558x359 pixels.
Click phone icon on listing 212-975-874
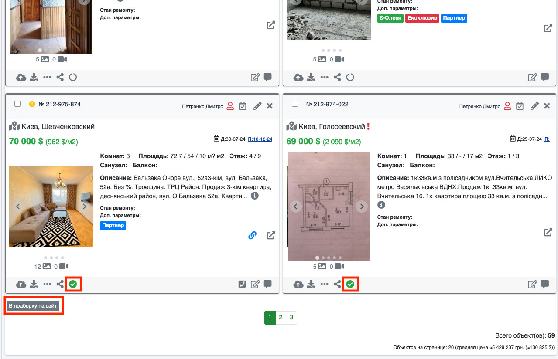(243, 284)
